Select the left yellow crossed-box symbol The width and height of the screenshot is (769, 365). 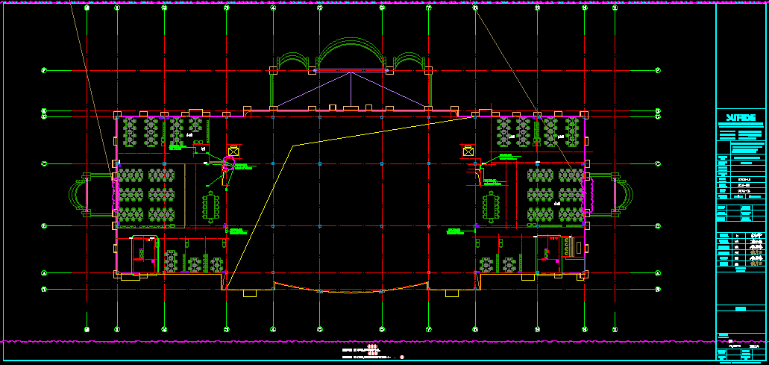click(233, 150)
